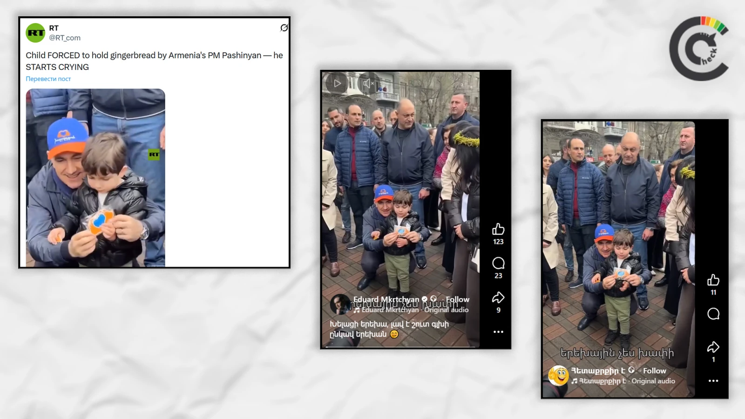745x419 pixels.
Task: Click the video frame of Հետաքրքիր է reel
Action: pyautogui.click(x=619, y=259)
